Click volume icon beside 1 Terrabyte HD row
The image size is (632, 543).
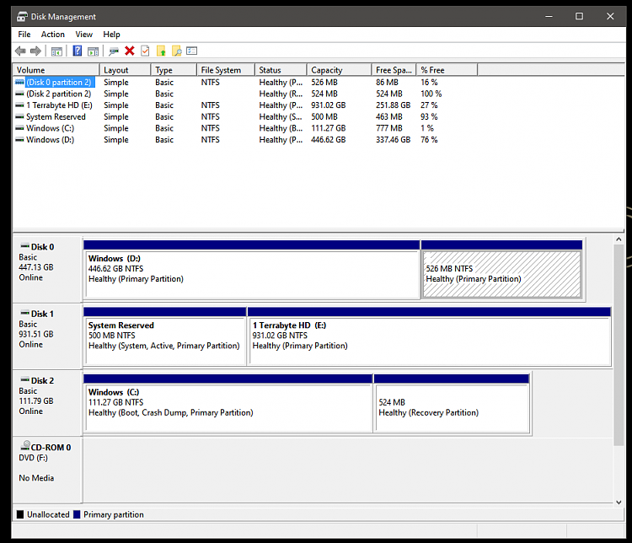(x=19, y=105)
